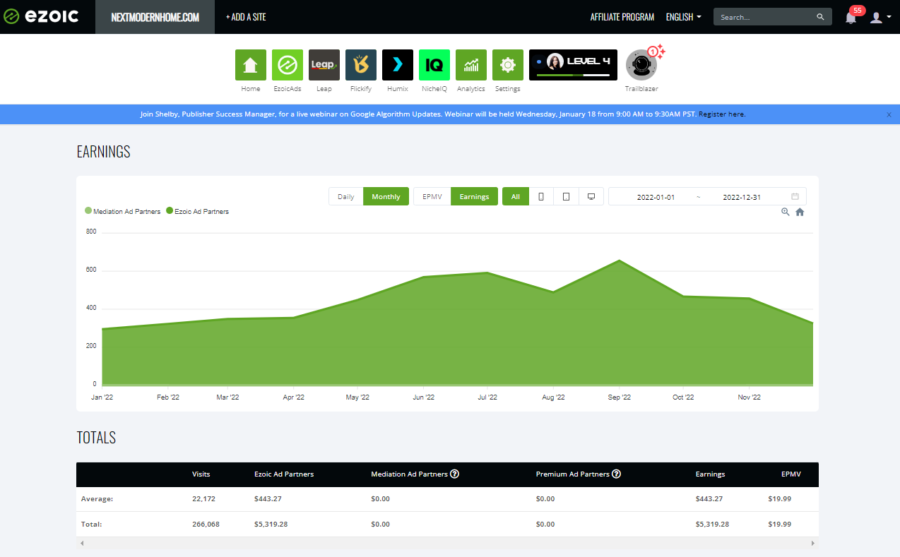Click the search magnifier icon

tap(820, 17)
